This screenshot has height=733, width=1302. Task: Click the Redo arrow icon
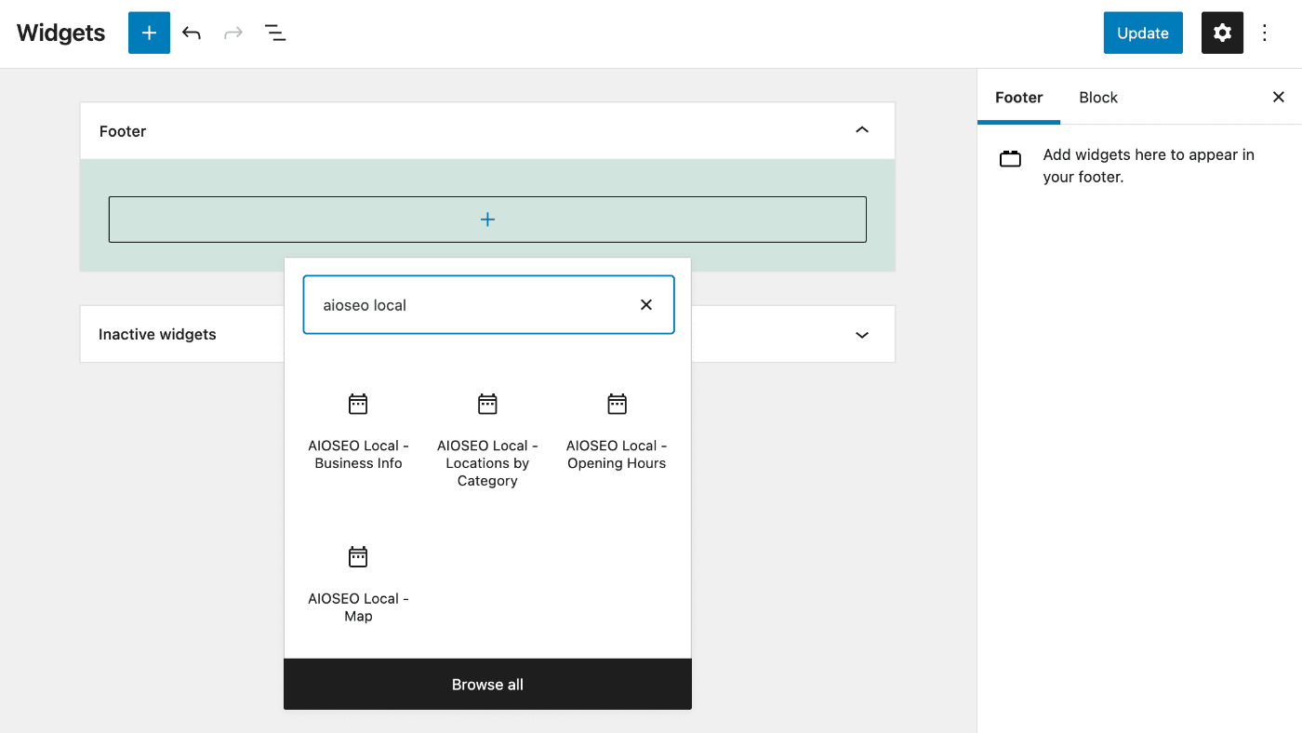[233, 33]
